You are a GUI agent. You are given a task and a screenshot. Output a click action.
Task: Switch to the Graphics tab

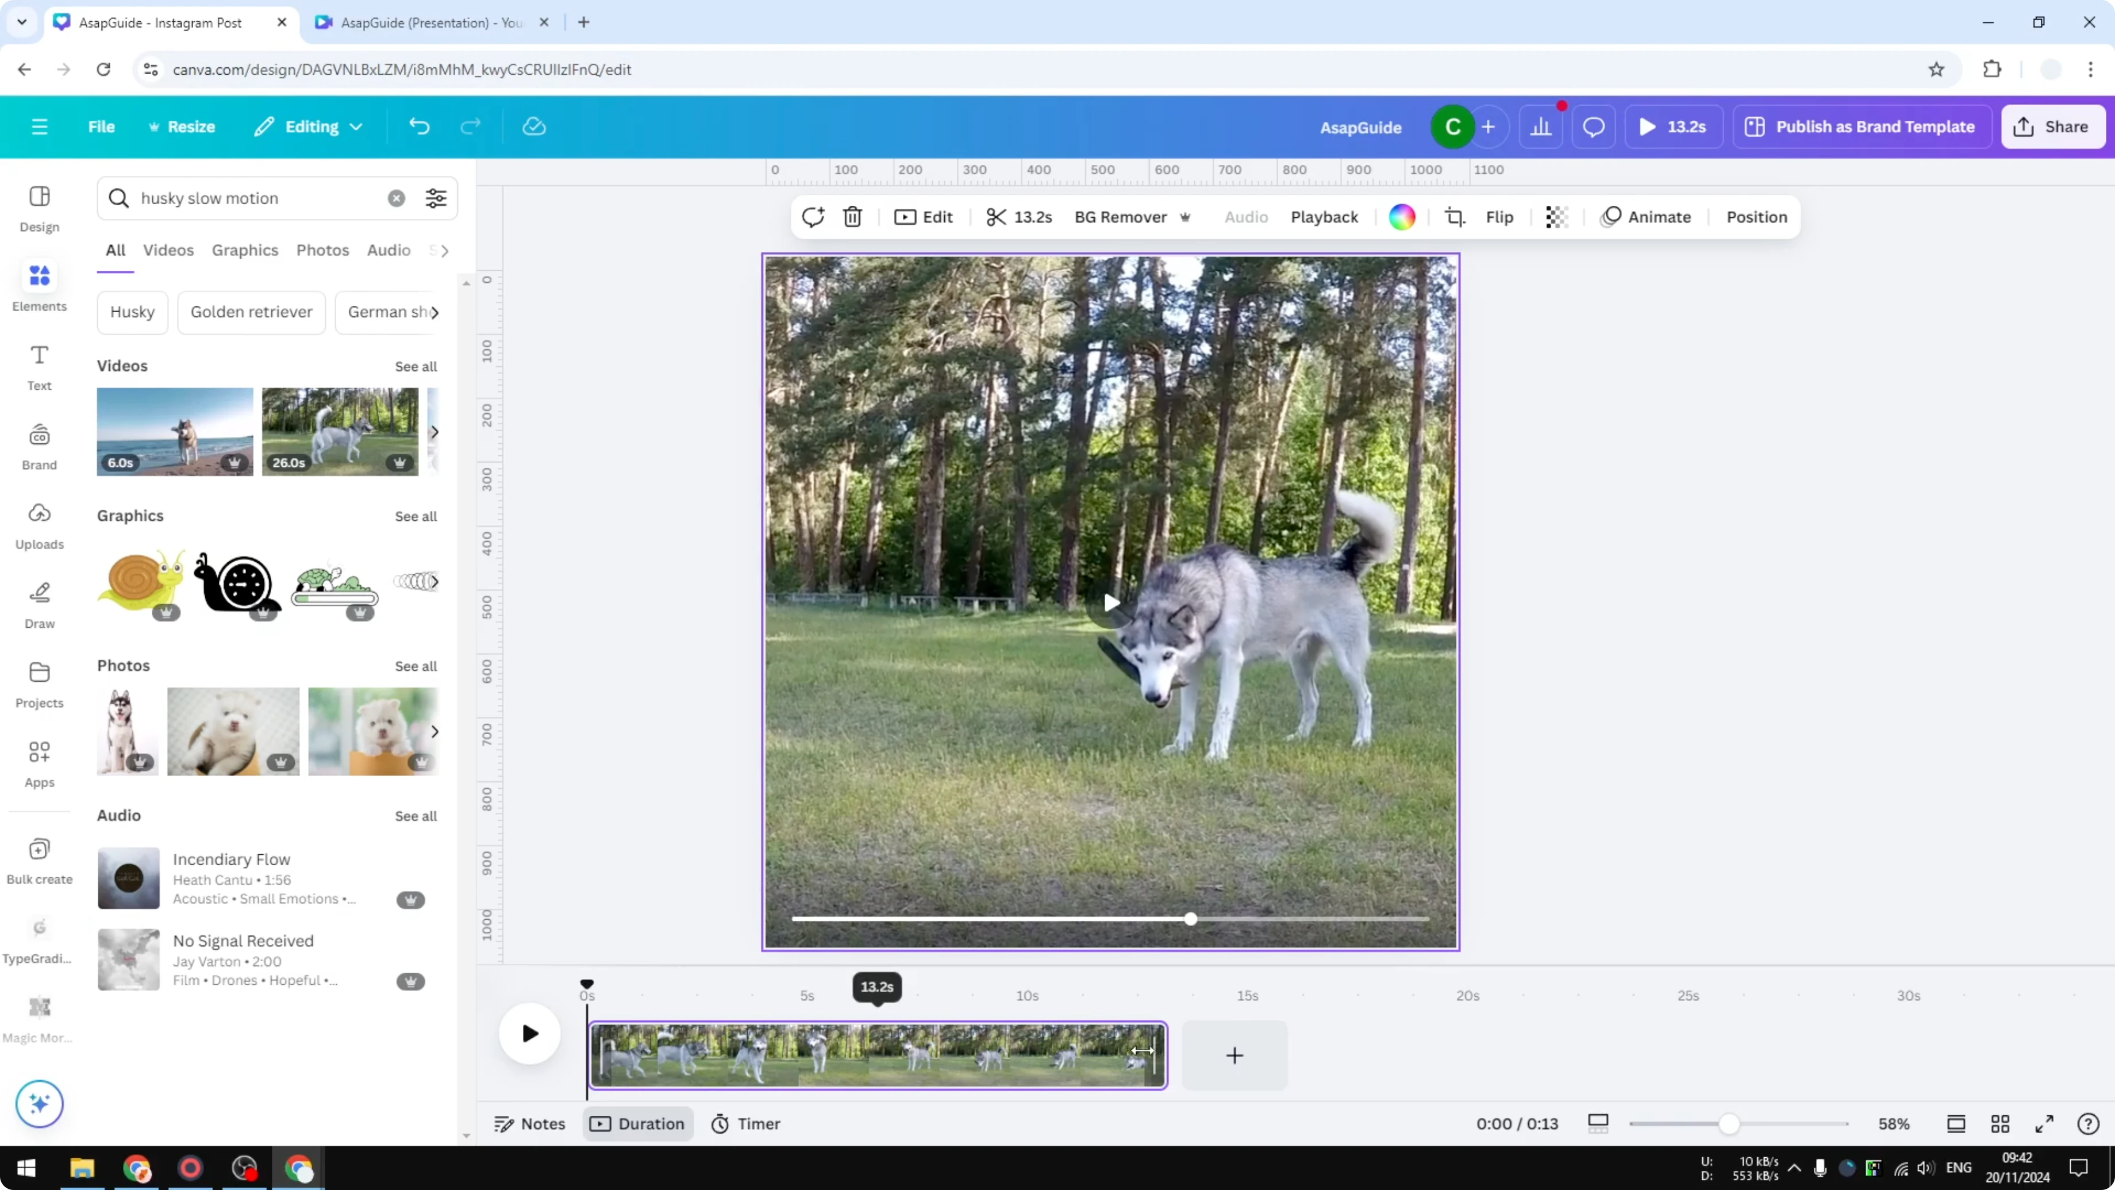[x=245, y=249]
